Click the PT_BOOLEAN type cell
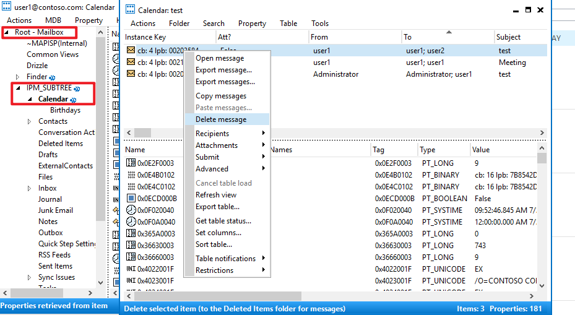 444,199
